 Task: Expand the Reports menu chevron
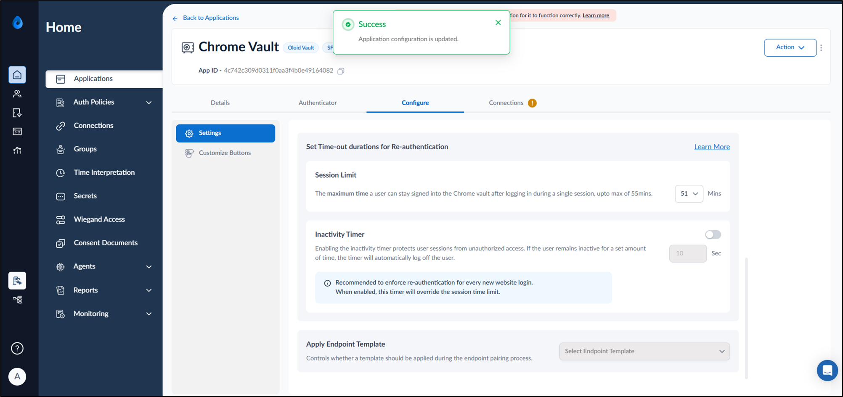(149, 290)
